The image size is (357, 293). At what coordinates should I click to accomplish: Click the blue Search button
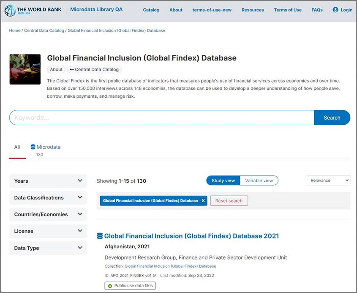click(x=332, y=118)
